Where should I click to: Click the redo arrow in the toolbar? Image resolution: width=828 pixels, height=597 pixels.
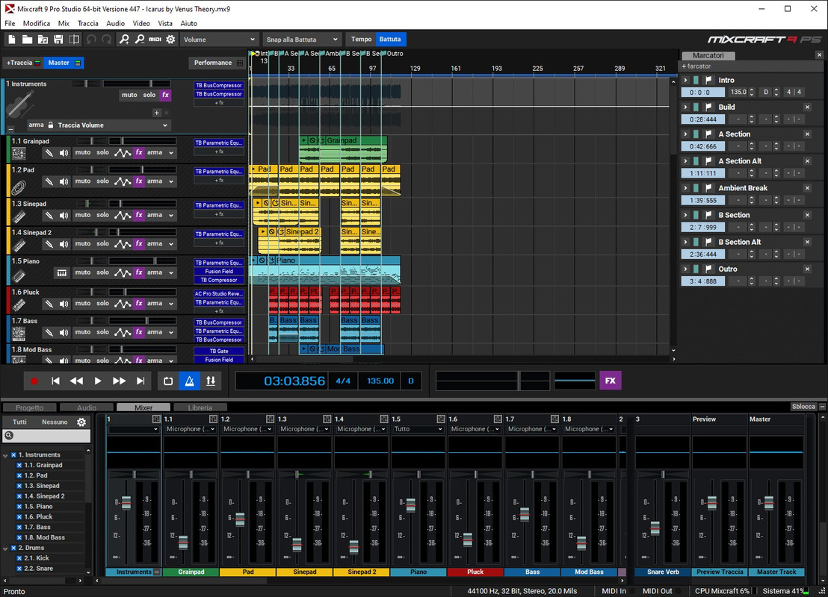coord(107,40)
